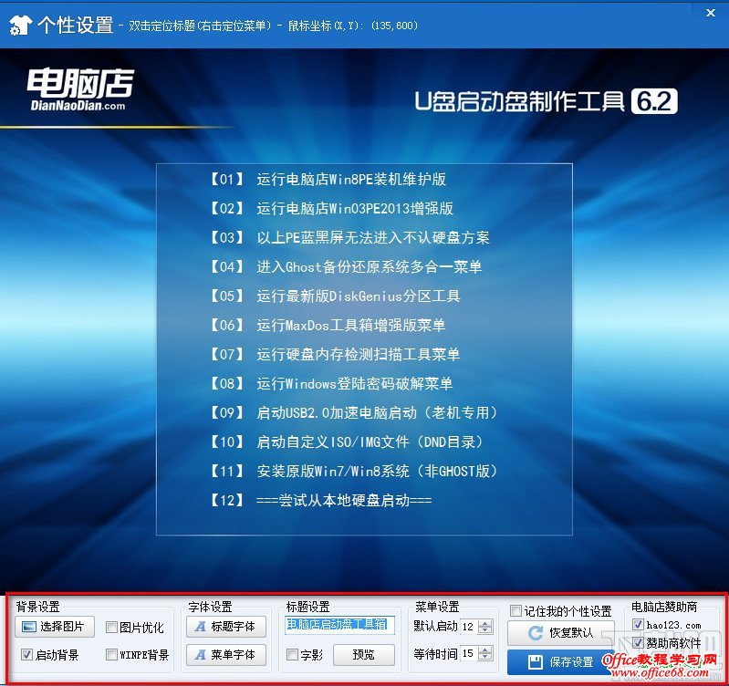
Task: Click the 标题设置 title text field
Action: pyautogui.click(x=336, y=625)
